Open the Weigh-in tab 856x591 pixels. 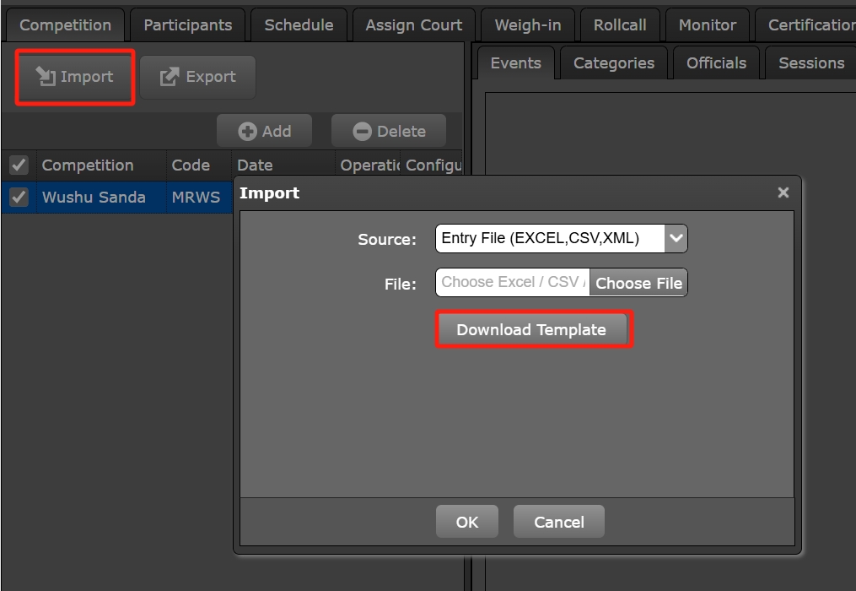click(527, 24)
